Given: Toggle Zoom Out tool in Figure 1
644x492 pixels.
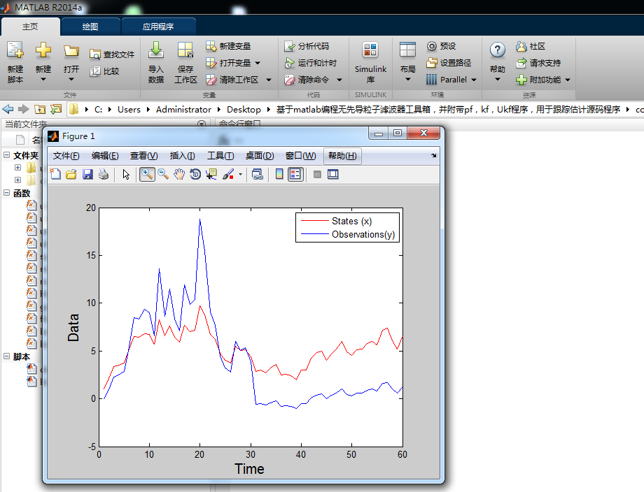Looking at the screenshot, I should click(x=163, y=174).
